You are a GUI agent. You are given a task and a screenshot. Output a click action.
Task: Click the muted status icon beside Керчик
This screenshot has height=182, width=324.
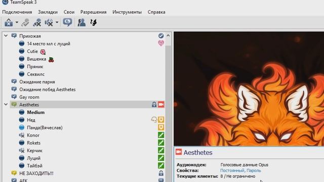[x=21, y=151]
